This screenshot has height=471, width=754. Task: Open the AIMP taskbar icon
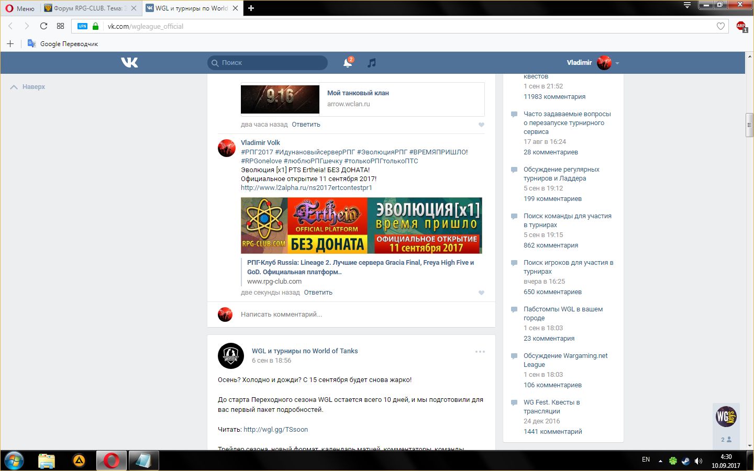point(79,461)
